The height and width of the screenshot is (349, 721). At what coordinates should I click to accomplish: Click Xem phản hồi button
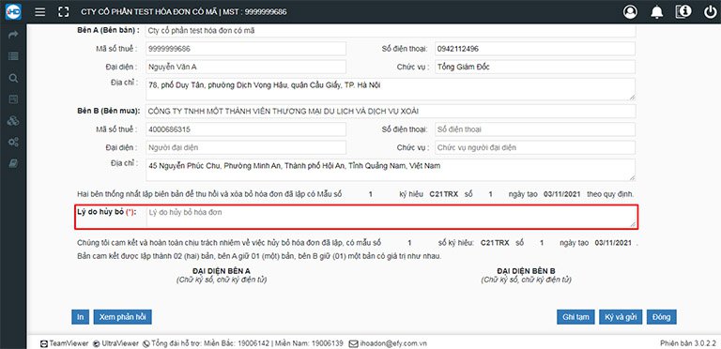tap(122, 317)
